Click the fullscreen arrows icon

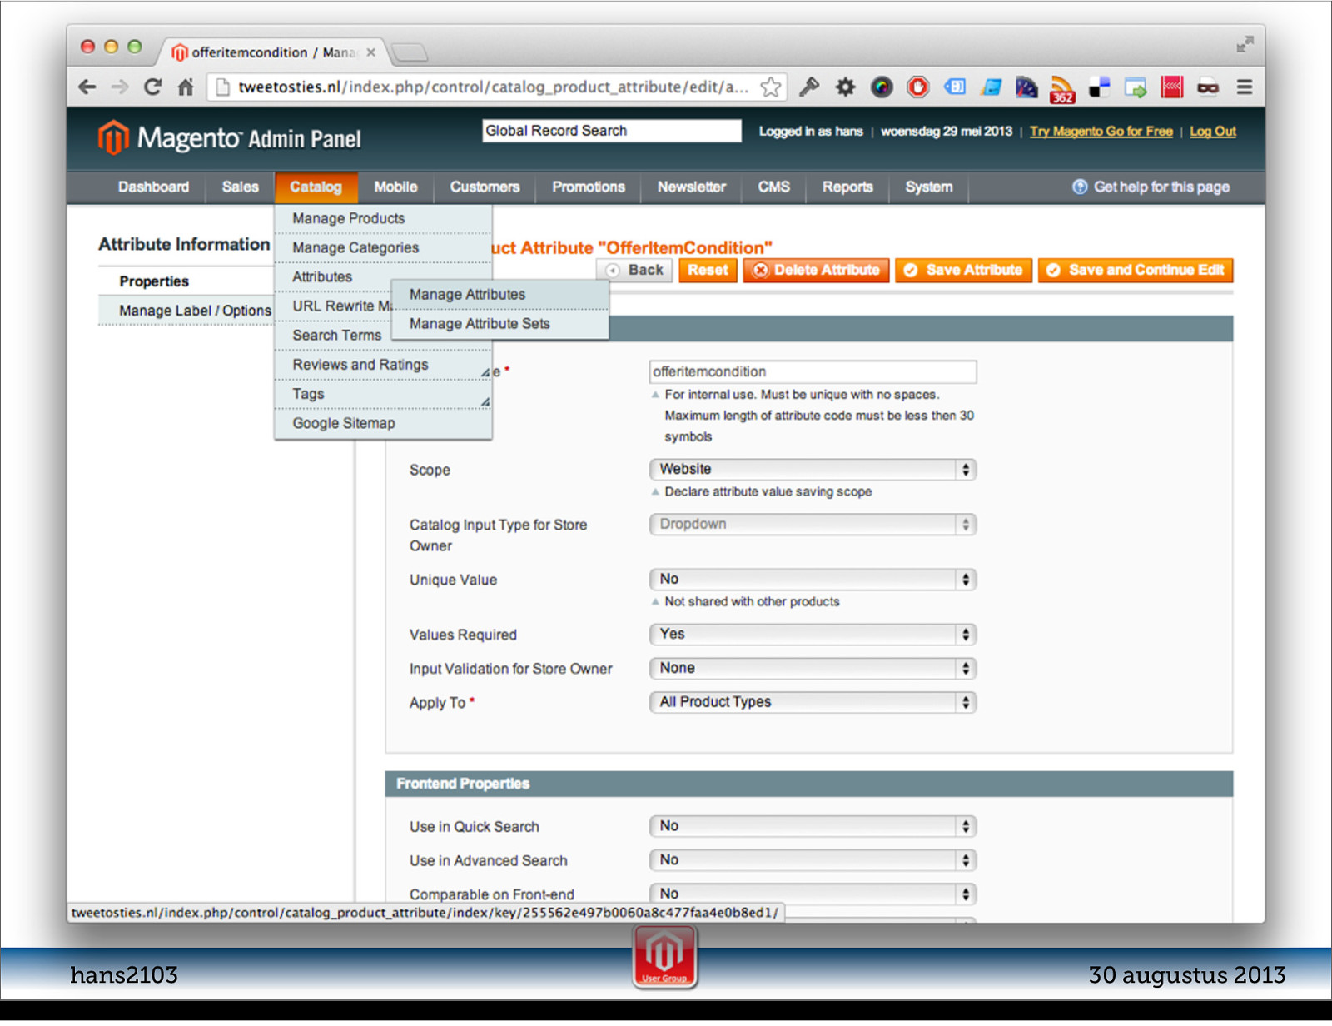[1245, 45]
